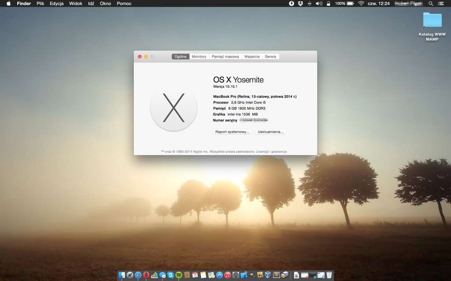451x281 pixels.
Task: Open Transmit truck icon in Dock
Action: point(285,275)
